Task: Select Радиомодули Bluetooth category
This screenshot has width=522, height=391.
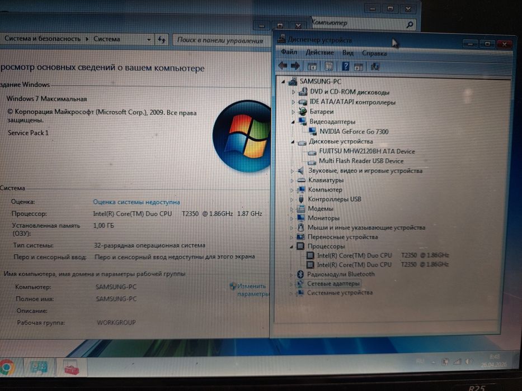Action: pyautogui.click(x=341, y=274)
